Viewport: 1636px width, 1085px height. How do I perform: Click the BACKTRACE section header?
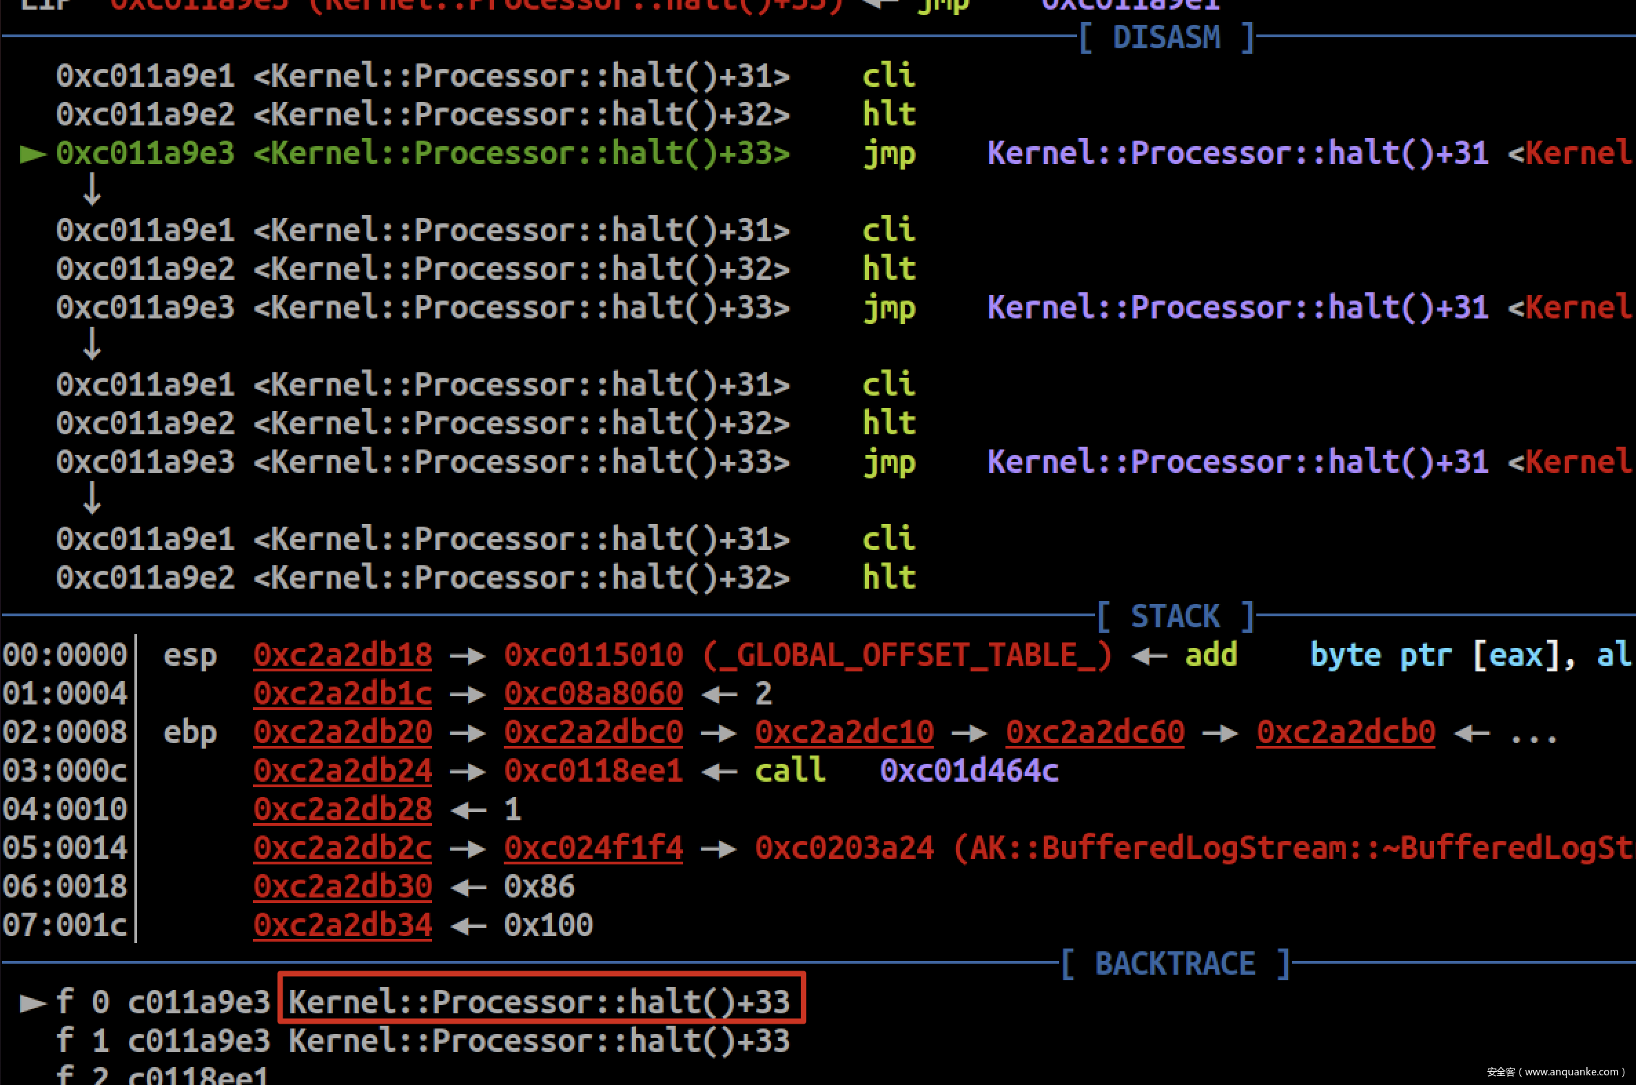pos(1175,963)
